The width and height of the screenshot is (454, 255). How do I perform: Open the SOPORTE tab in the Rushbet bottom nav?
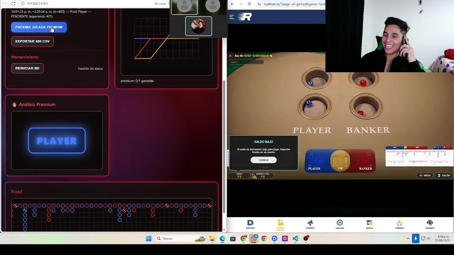430,224
